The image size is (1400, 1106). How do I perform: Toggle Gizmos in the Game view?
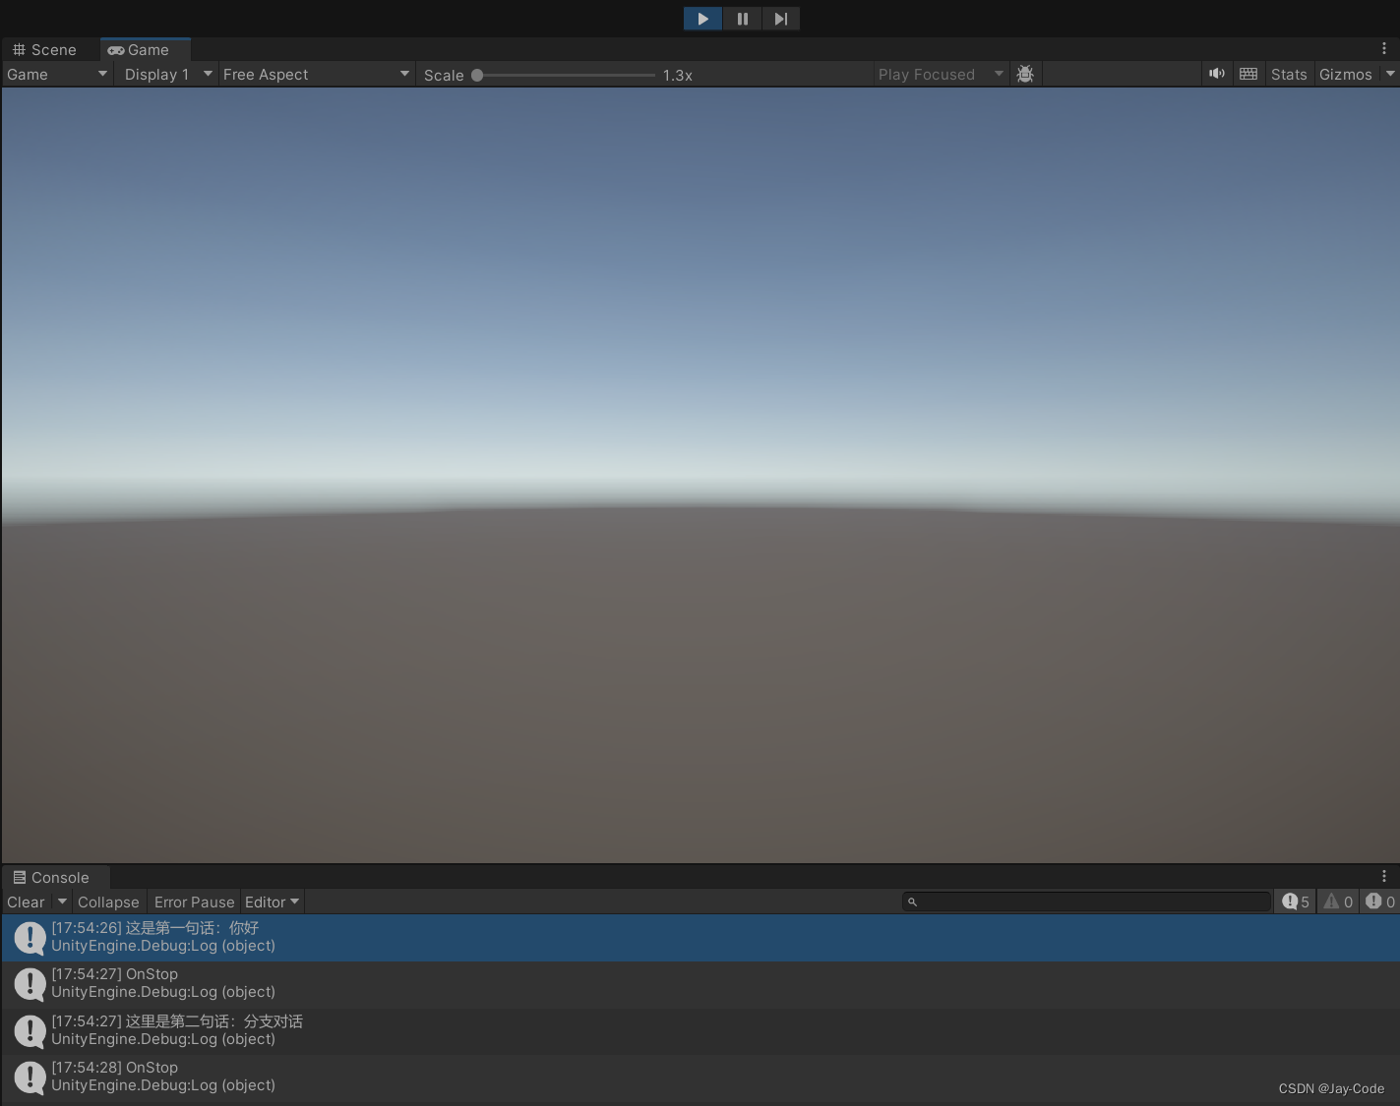(1345, 75)
